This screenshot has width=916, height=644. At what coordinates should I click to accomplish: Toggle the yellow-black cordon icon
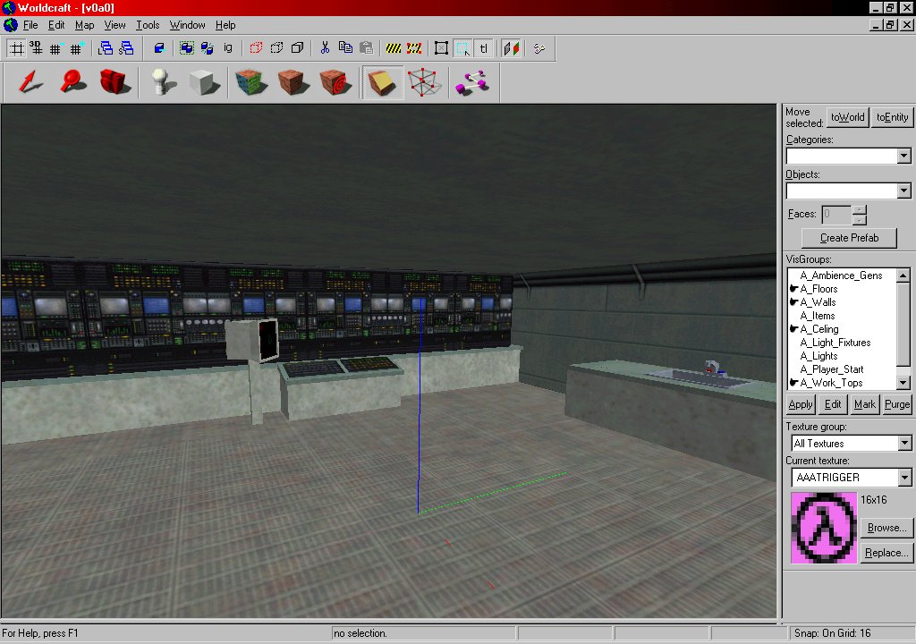click(394, 48)
